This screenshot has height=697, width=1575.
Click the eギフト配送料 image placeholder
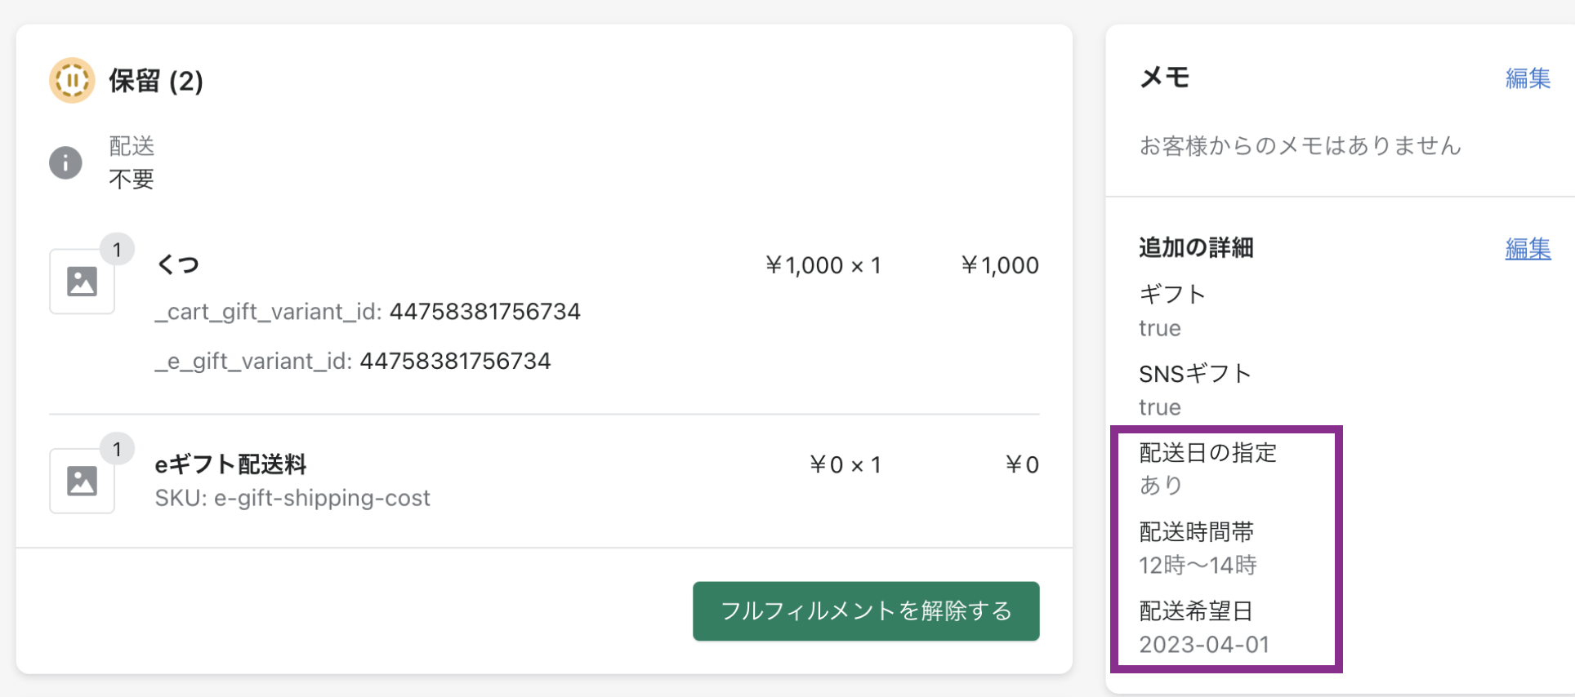82,481
